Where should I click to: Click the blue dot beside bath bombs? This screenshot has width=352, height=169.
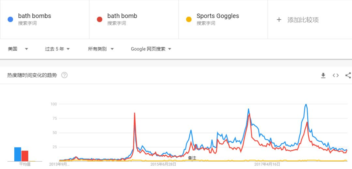[10, 20]
